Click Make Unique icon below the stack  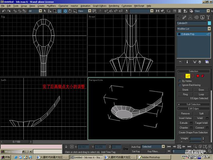pyautogui.click(x=194, y=62)
